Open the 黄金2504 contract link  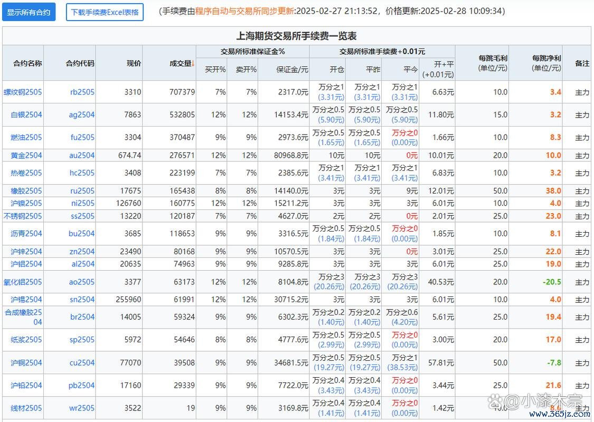coord(26,155)
